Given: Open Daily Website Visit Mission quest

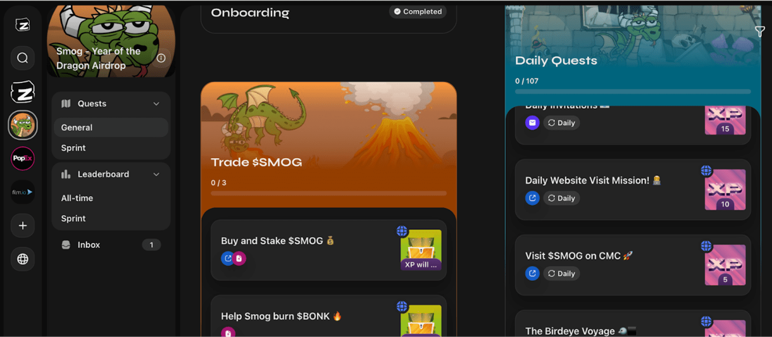Looking at the screenshot, I should coord(633,190).
